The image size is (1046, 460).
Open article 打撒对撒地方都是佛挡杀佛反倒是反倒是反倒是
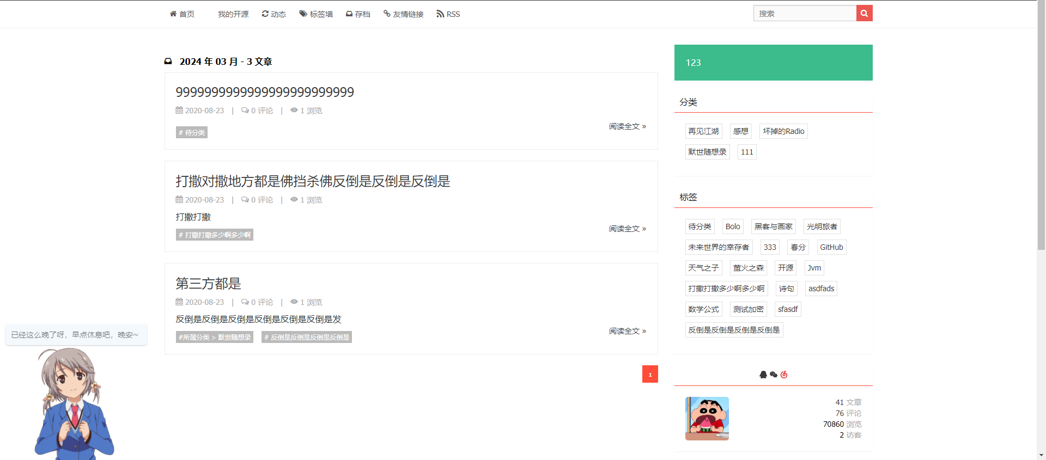pos(313,181)
